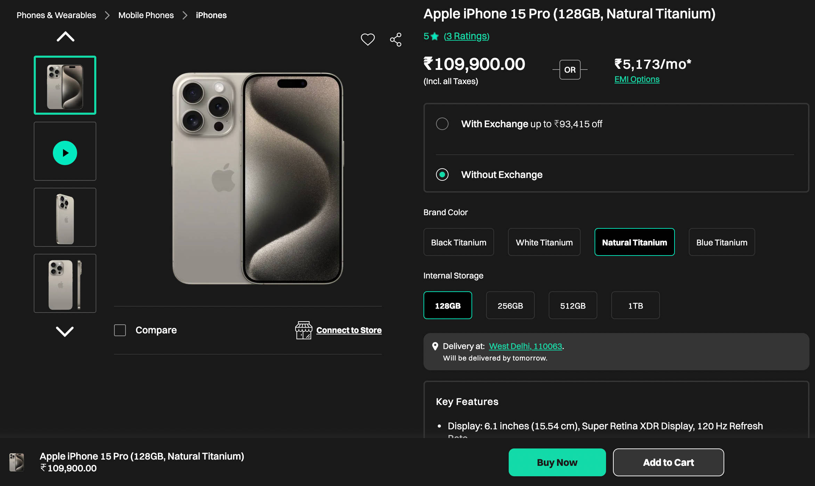This screenshot has height=486, width=815.
Task: Add product to wishlist with heart icon
Action: point(368,39)
